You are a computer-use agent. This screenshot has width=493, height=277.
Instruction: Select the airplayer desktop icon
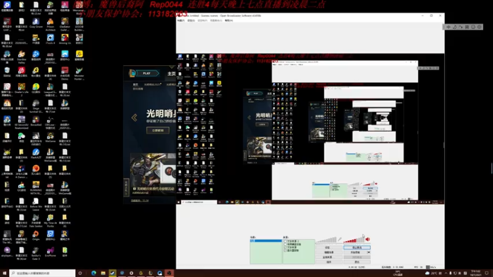[7, 252]
